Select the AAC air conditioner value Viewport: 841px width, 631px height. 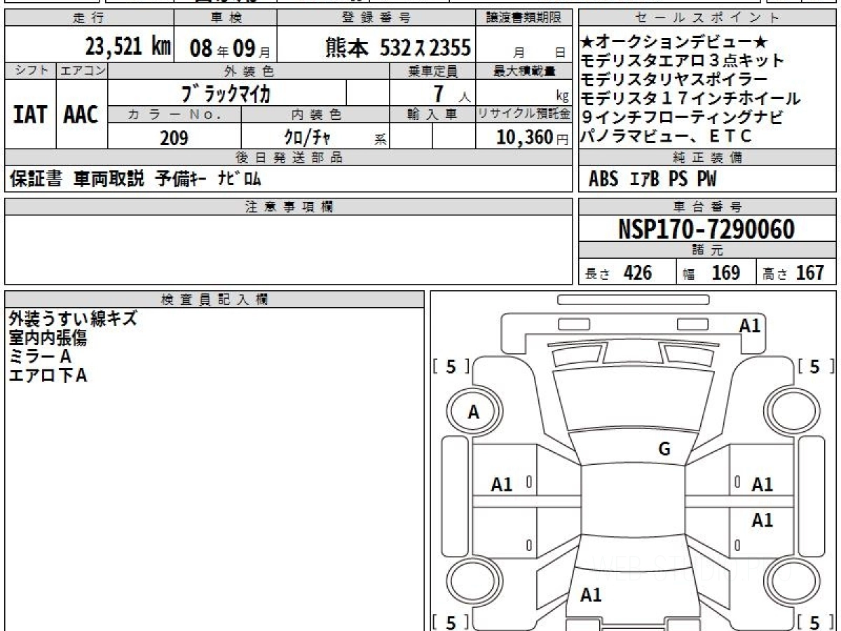point(81,115)
